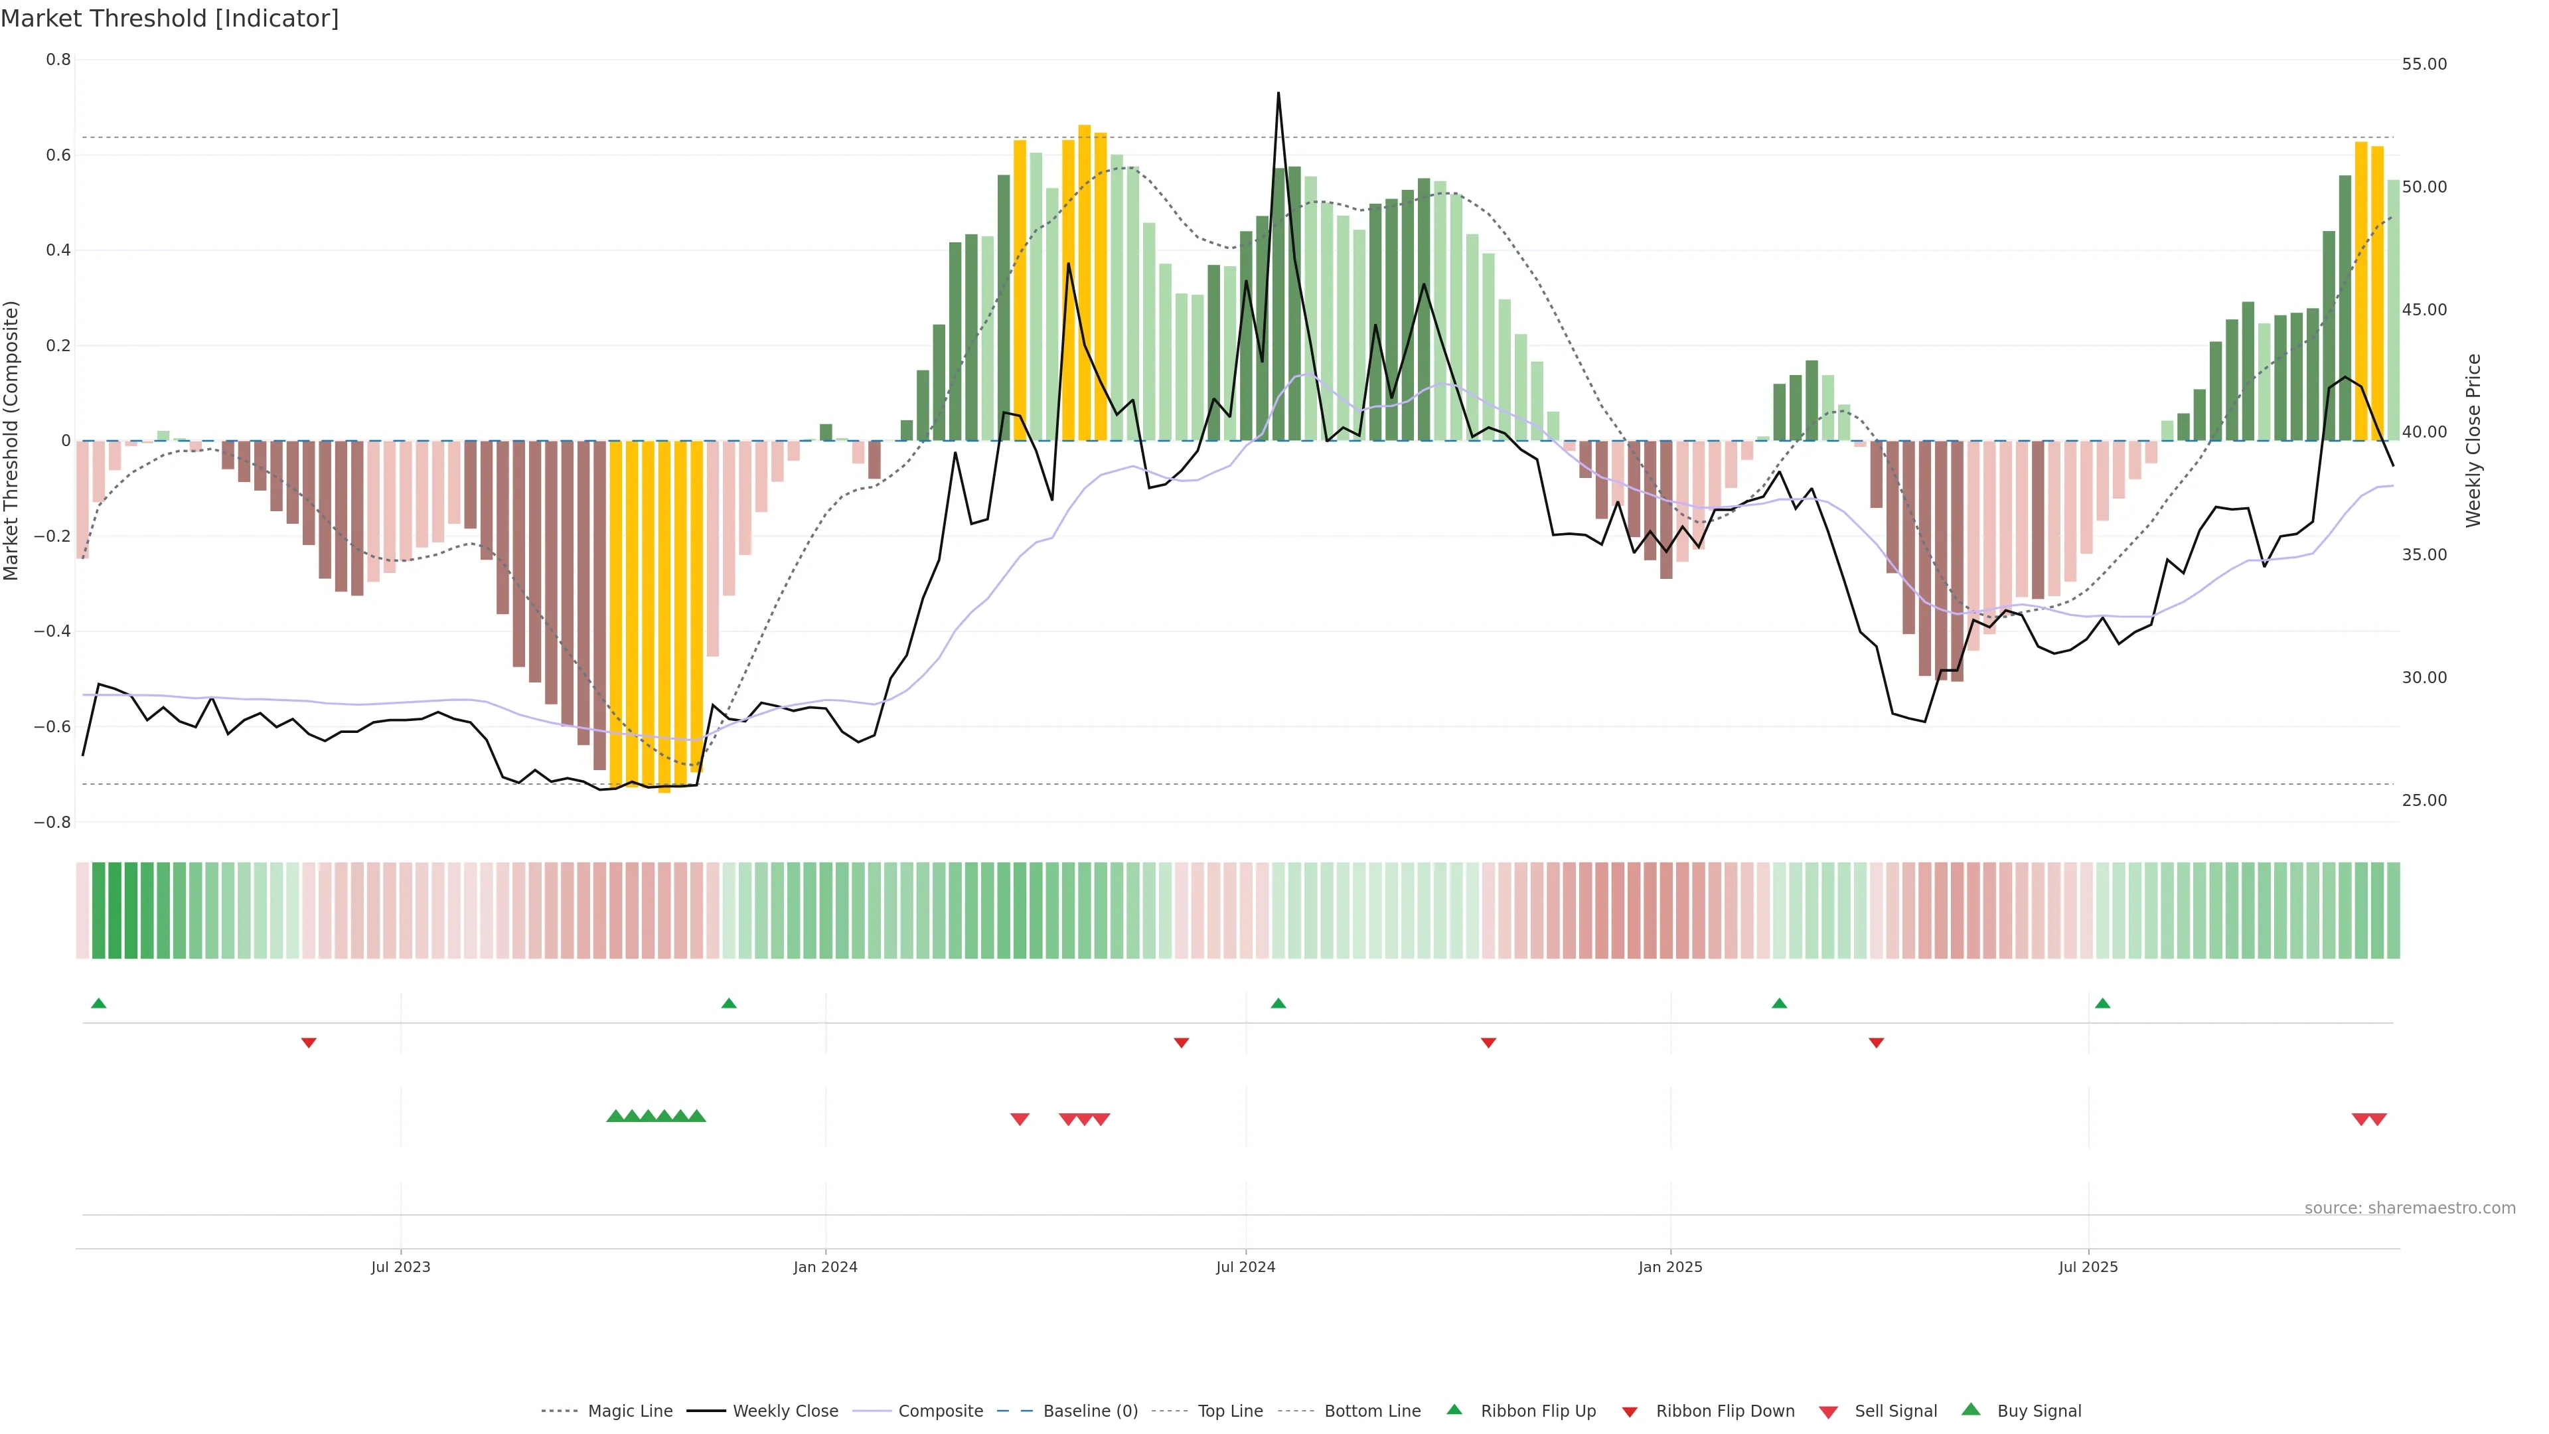This screenshot has width=2549, height=1434.
Task: Toggle Ribbon Flip Up legend label
Action: click(1538, 1411)
